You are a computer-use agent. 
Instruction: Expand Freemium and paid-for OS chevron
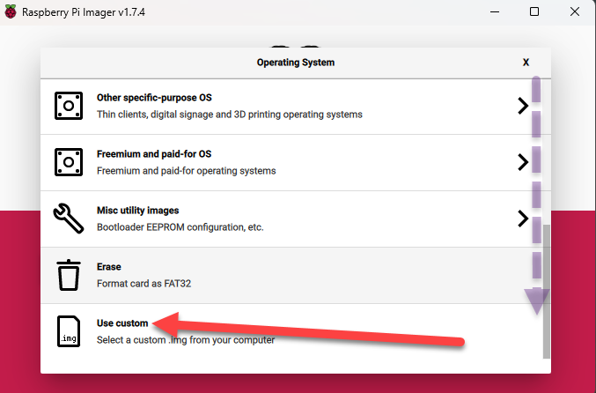(x=523, y=162)
